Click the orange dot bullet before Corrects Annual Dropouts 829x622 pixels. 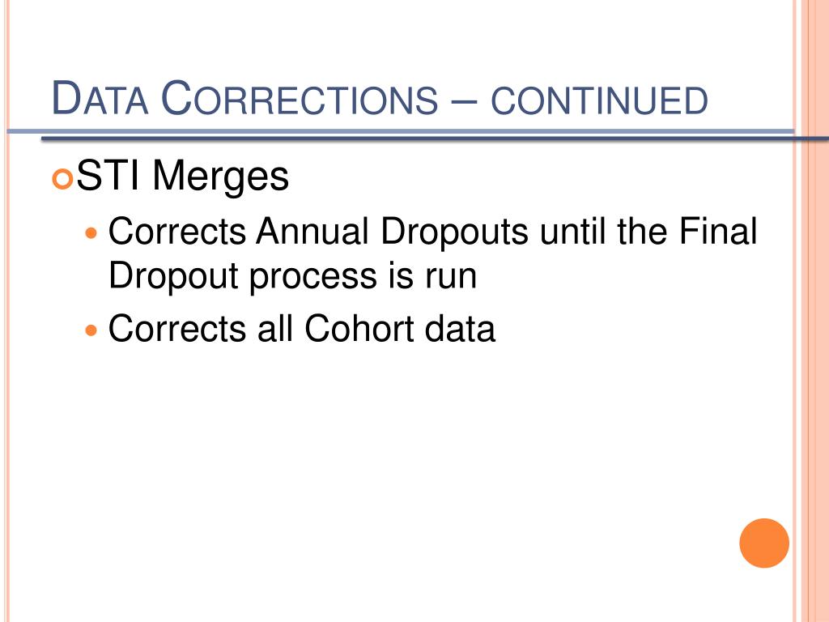click(x=91, y=232)
